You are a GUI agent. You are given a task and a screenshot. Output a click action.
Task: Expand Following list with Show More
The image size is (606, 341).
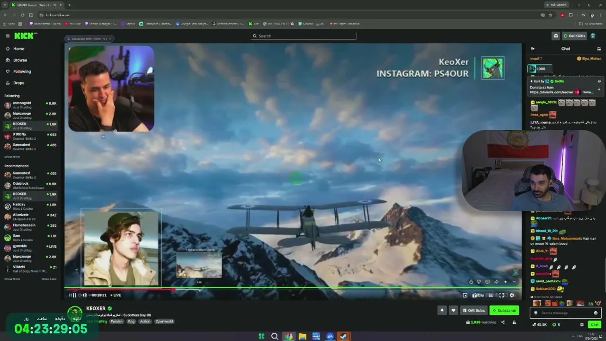point(12,157)
